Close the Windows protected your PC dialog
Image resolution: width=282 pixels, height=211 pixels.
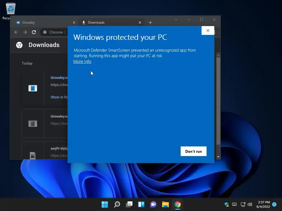point(208,30)
